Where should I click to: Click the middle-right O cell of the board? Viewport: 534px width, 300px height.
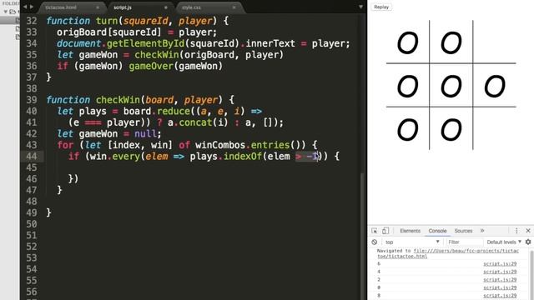(495, 85)
